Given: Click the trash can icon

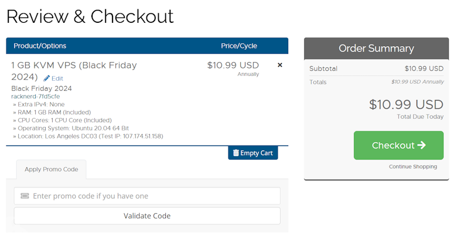Looking at the screenshot, I should coord(236,153).
